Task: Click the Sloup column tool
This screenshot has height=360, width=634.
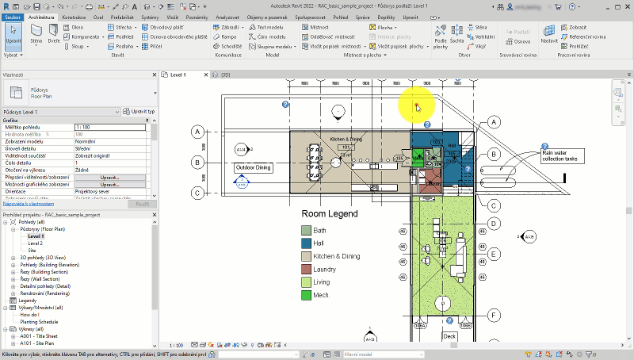Action: click(76, 47)
